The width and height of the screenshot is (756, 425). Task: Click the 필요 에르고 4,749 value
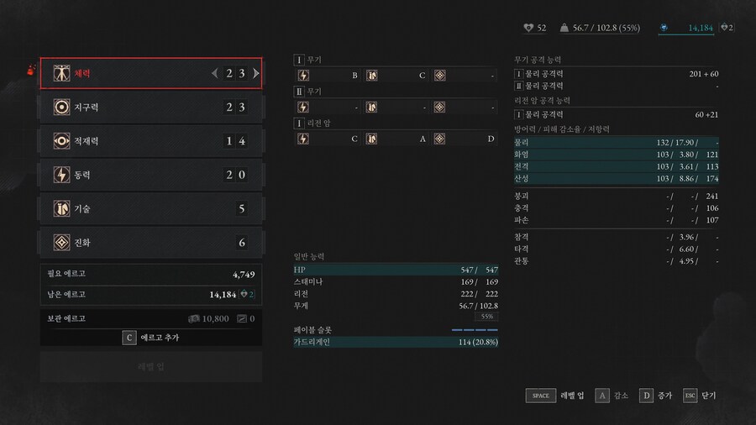244,274
